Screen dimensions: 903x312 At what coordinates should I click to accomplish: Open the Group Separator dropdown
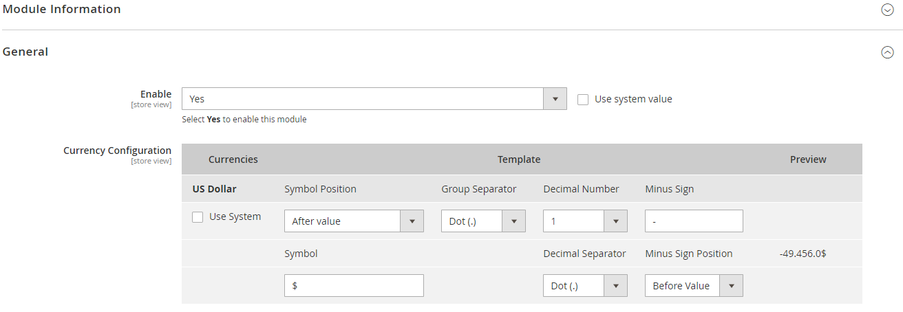pyautogui.click(x=483, y=221)
